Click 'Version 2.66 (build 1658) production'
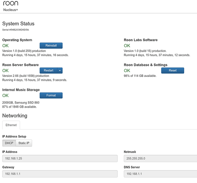 26,76
